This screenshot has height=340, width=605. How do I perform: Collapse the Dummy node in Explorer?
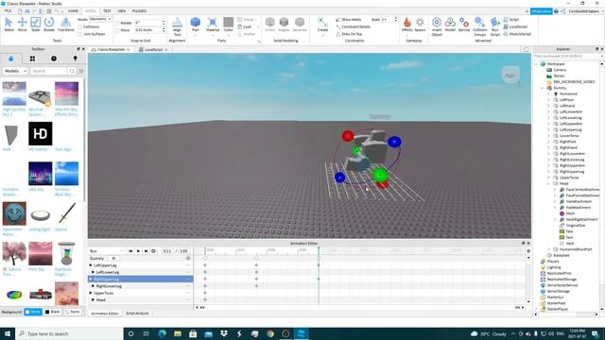pos(543,88)
